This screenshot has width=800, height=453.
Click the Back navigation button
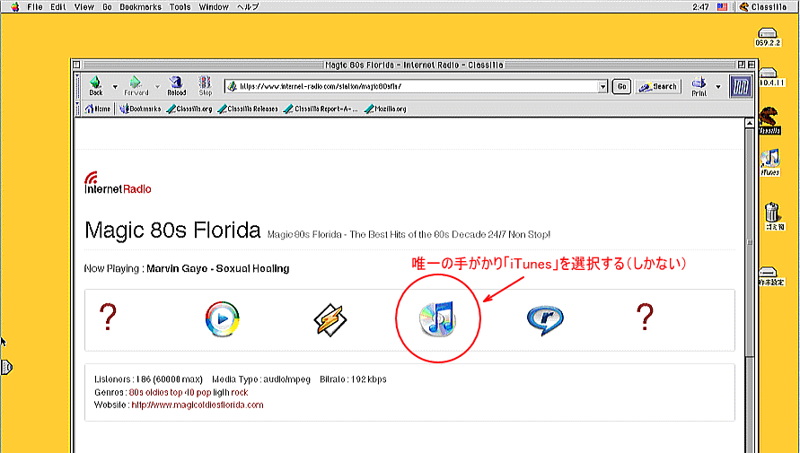pos(95,86)
